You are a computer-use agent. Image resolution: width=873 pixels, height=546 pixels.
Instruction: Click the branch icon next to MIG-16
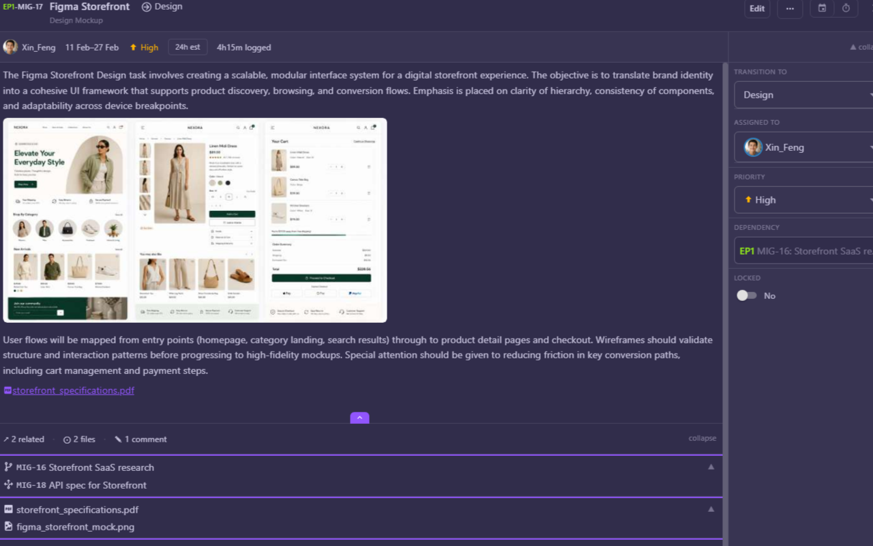point(8,467)
